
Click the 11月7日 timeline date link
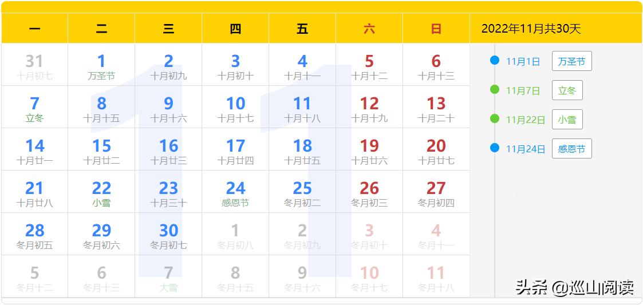pos(523,90)
